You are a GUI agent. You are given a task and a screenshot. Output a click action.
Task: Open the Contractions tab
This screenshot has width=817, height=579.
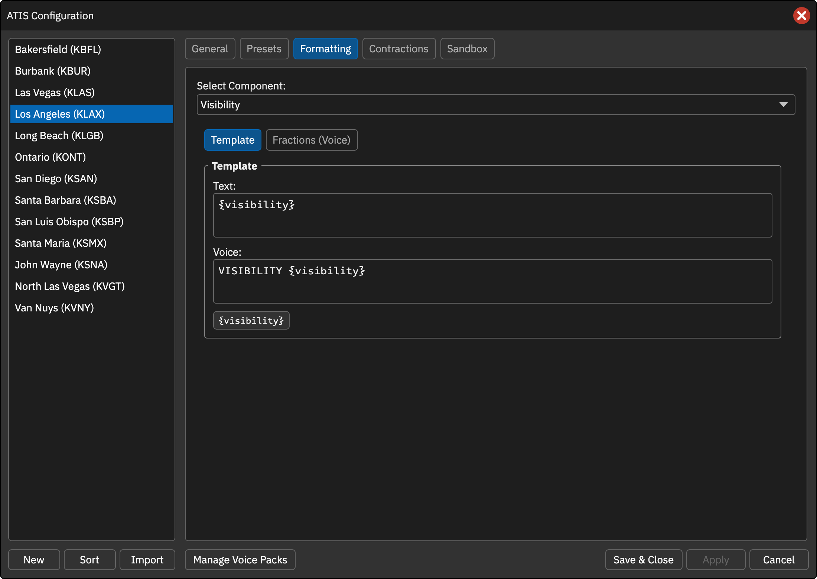tap(399, 49)
